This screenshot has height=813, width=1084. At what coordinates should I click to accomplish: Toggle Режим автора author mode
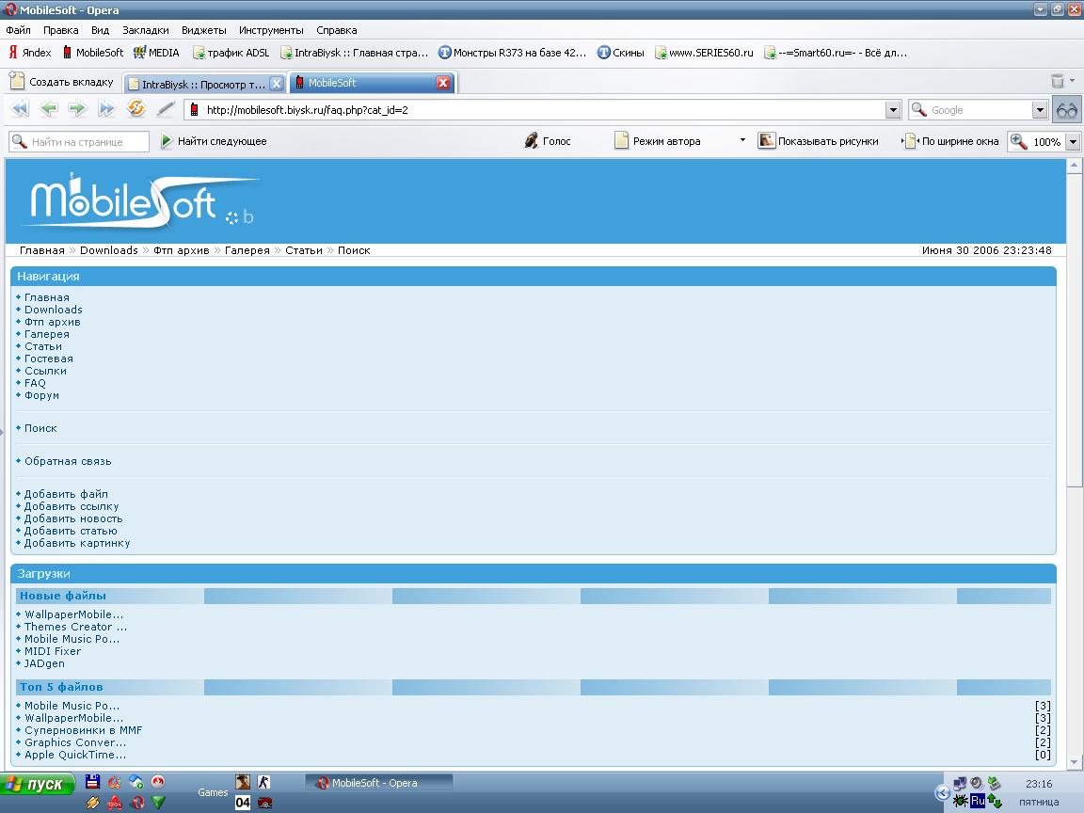(x=658, y=141)
